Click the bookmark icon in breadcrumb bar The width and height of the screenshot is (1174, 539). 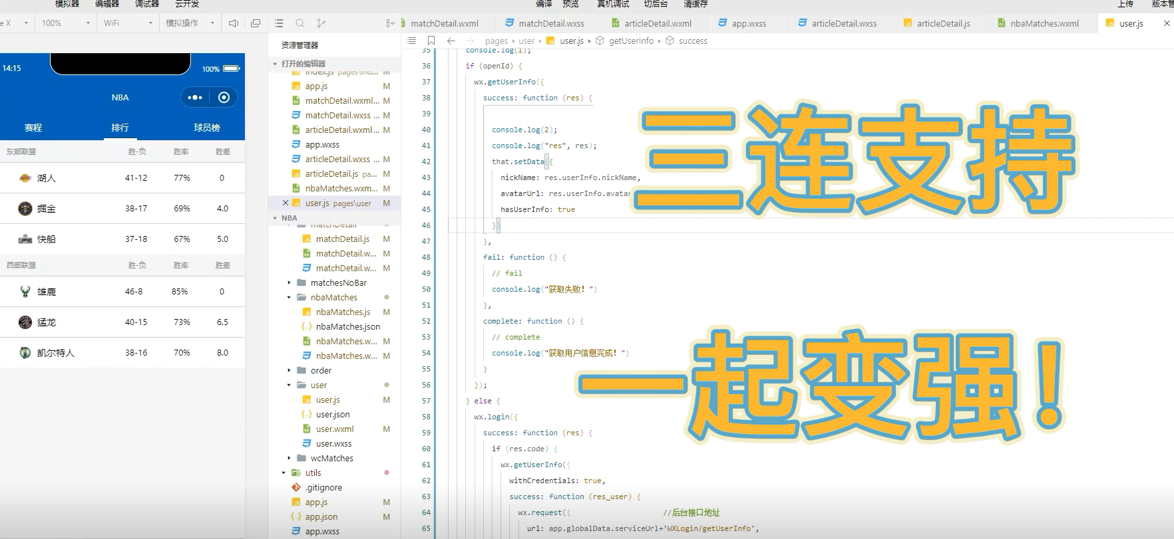431,41
